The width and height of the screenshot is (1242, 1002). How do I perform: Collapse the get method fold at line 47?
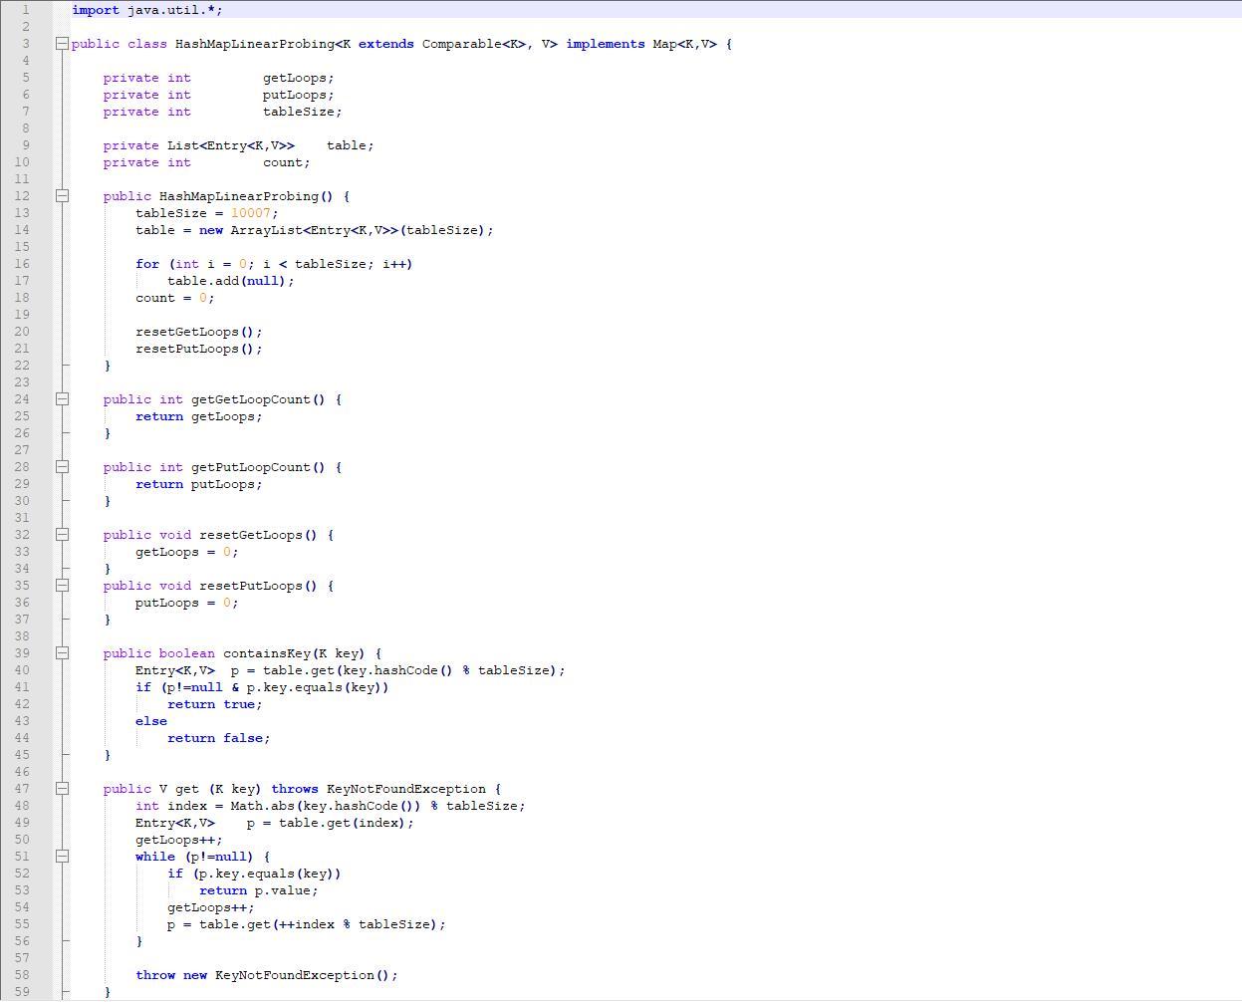(x=62, y=788)
